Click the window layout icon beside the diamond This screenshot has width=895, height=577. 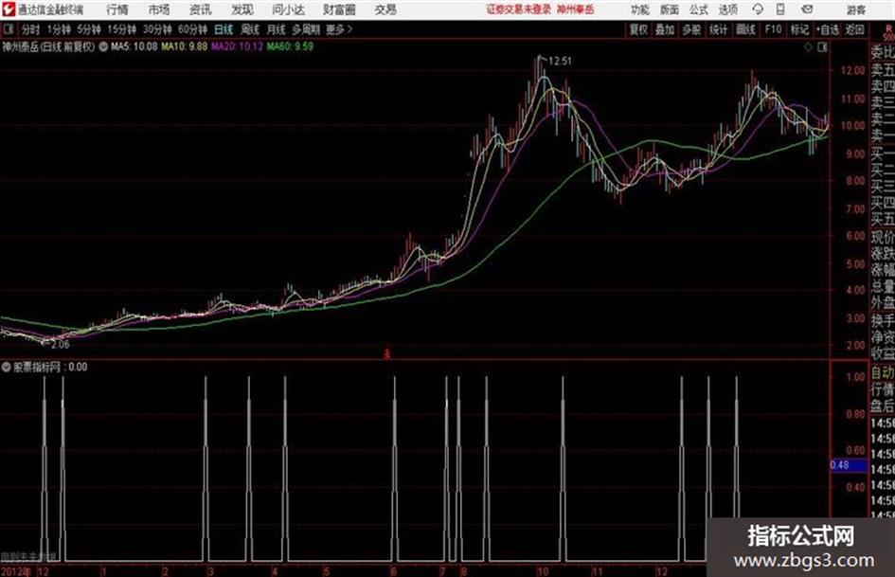pos(822,47)
